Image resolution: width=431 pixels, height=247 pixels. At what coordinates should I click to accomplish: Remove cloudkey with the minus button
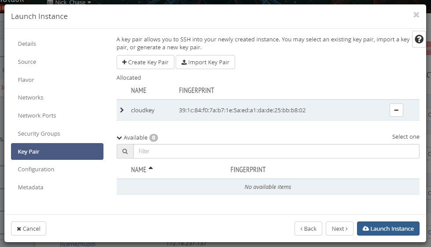(x=396, y=110)
